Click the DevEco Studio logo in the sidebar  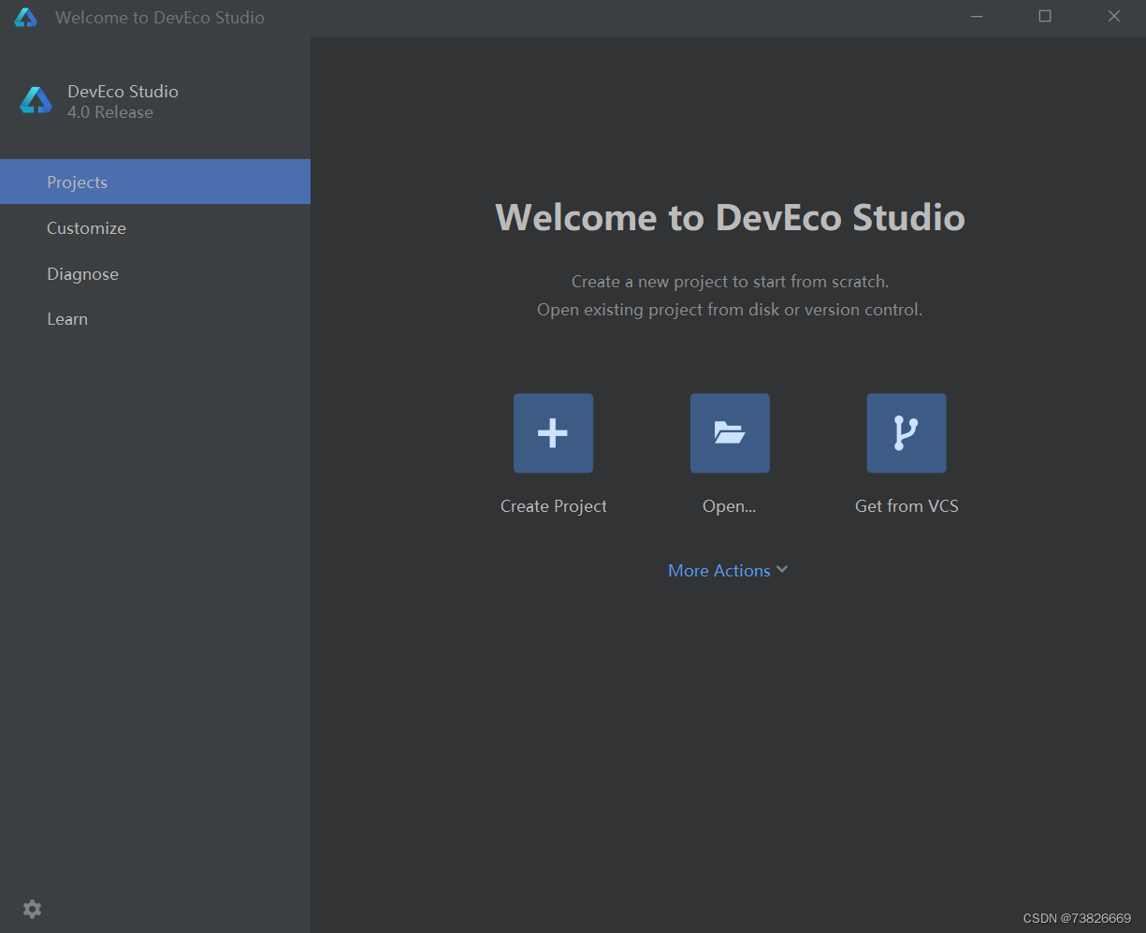tap(36, 101)
